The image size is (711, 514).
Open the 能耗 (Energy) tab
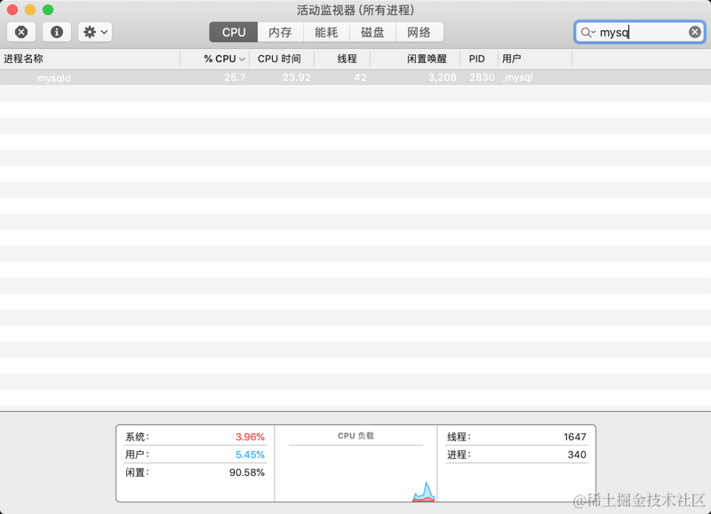(x=325, y=32)
